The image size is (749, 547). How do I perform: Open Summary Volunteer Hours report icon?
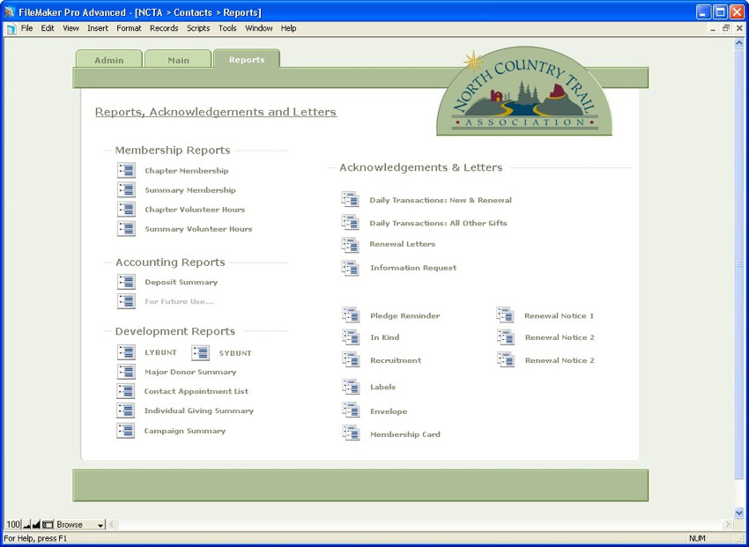(x=126, y=229)
